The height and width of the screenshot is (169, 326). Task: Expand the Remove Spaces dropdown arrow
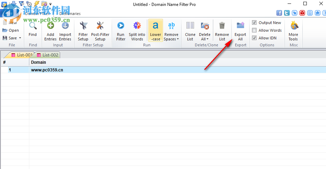pos(178,39)
